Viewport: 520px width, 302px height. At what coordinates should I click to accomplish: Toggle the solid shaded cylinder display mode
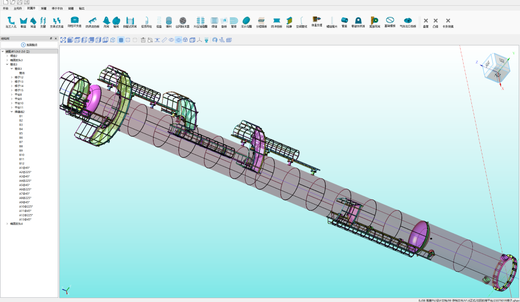click(x=121, y=40)
